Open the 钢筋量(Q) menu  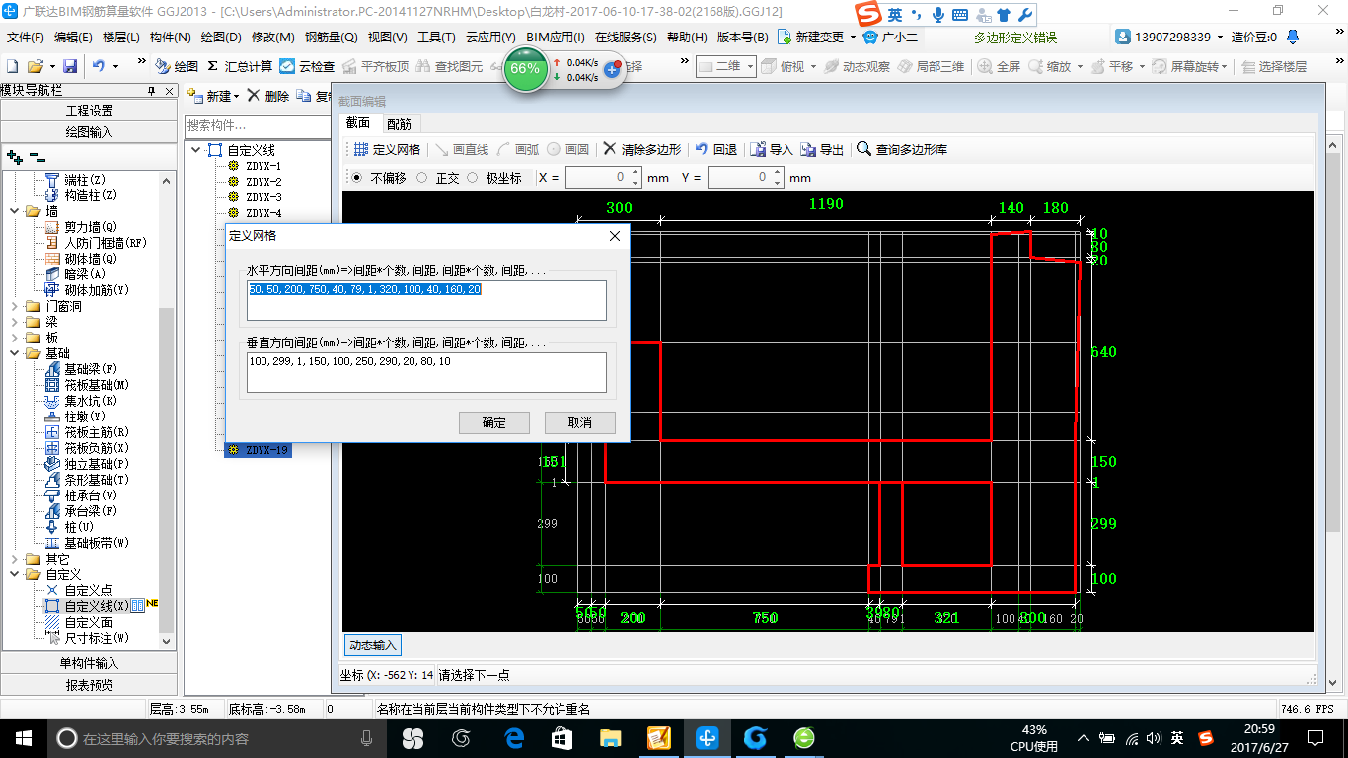click(x=331, y=38)
